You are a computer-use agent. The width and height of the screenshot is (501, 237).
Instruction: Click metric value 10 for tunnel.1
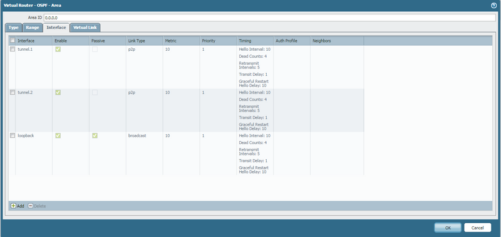tap(167, 50)
